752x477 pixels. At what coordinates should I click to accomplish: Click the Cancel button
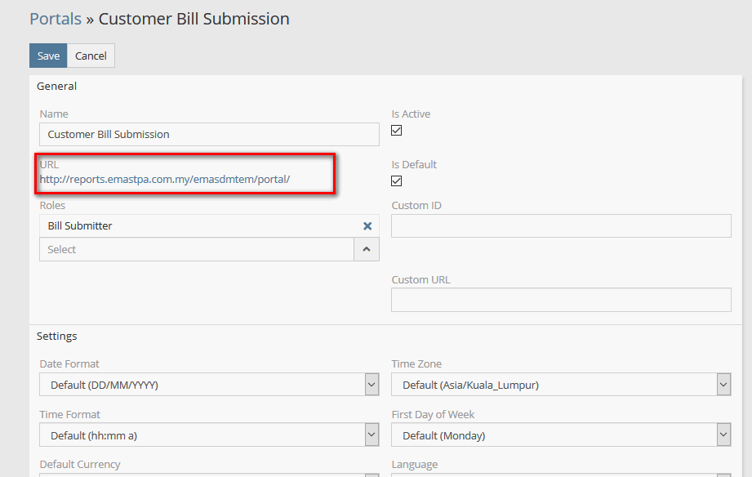click(91, 56)
